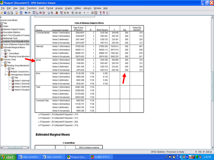This screenshot has width=214, height=160.
Task: Select Levene's Test of Equality outline item
Action: tap(16, 41)
